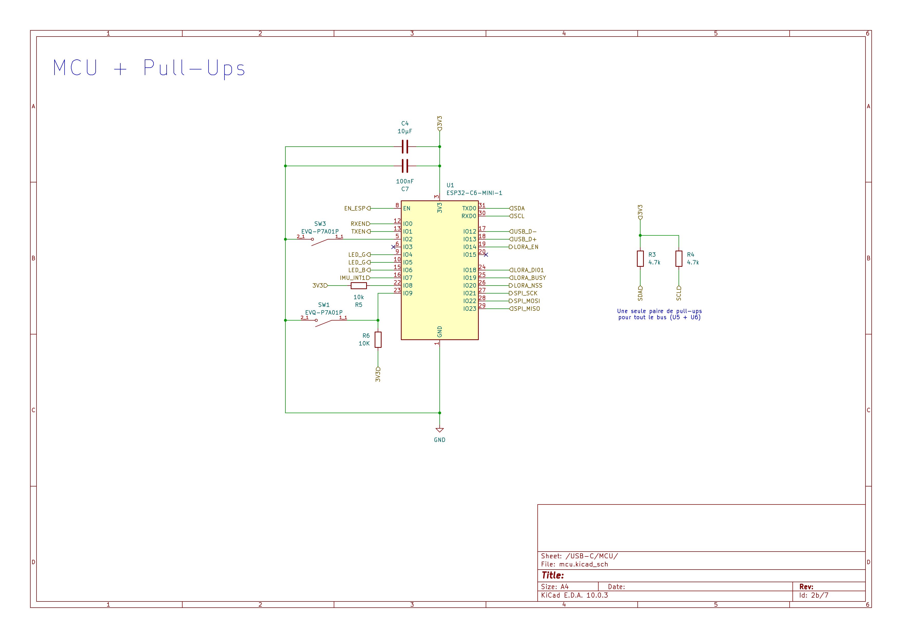Click EVQ-P7A01P value under SW3

pyautogui.click(x=320, y=232)
